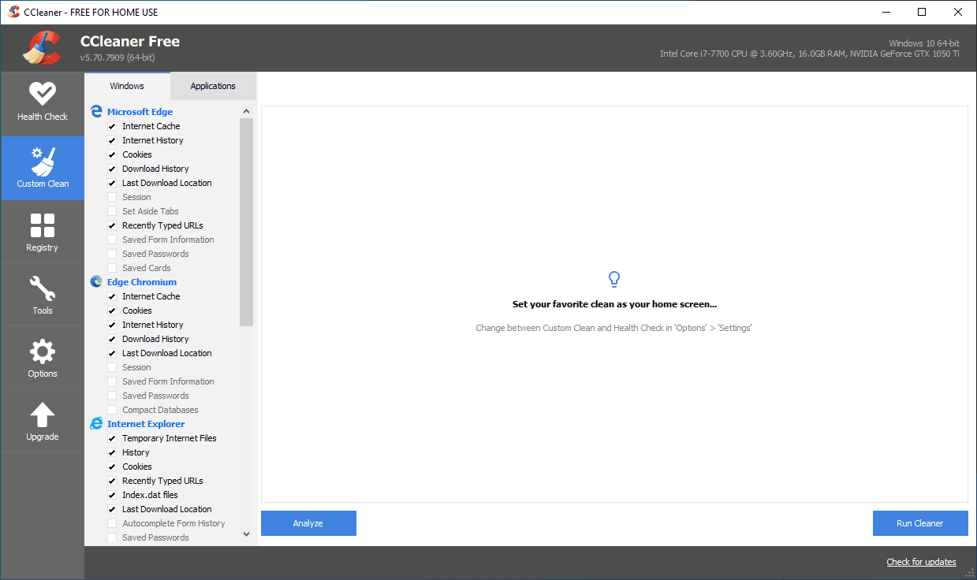The image size is (977, 580).
Task: Open the Options gear icon
Action: 42,357
